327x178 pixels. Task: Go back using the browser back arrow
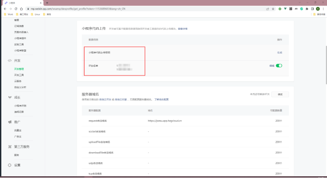[5, 9]
